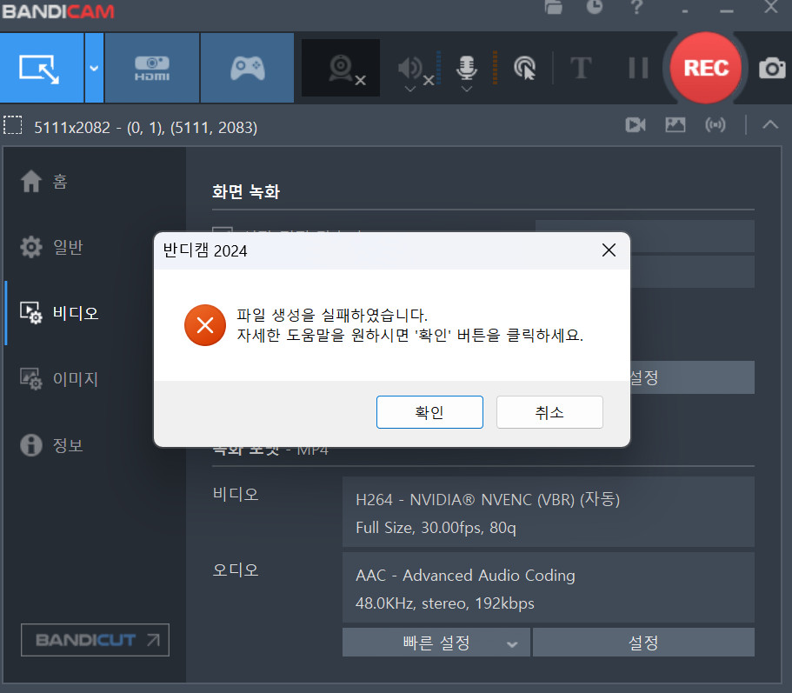
Task: Collapse the panel with up chevron
Action: pyautogui.click(x=770, y=124)
